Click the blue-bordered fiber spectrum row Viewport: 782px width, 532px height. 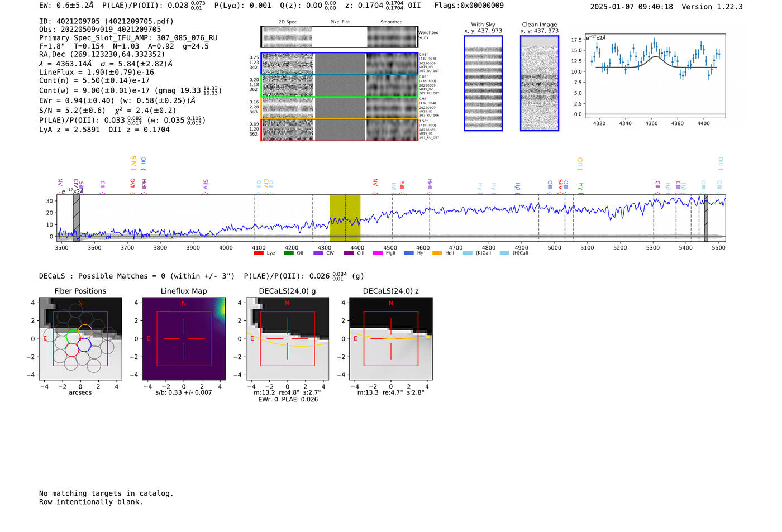click(x=339, y=64)
